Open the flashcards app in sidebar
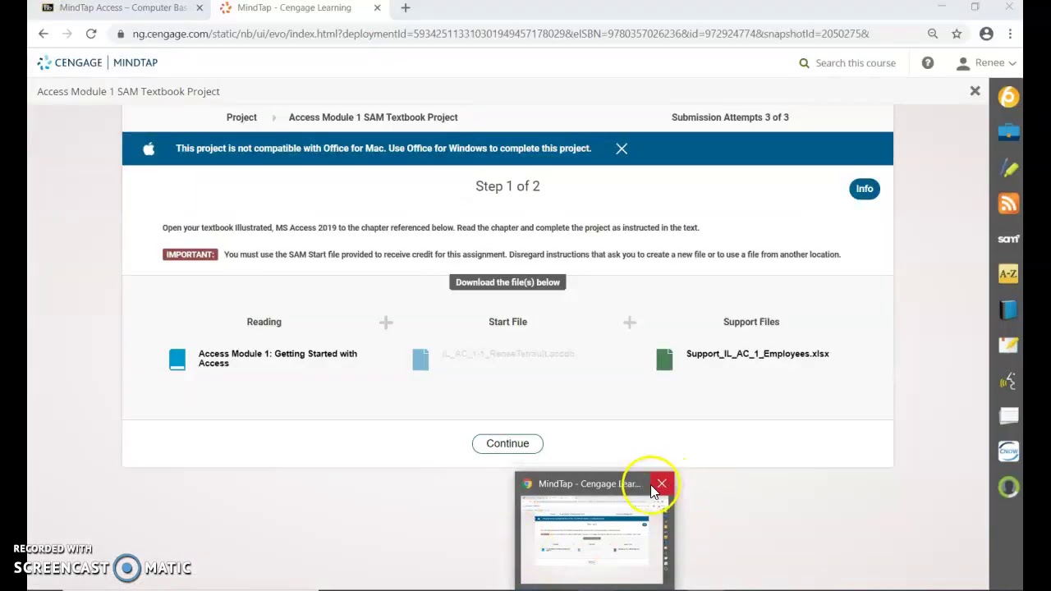 click(1008, 416)
